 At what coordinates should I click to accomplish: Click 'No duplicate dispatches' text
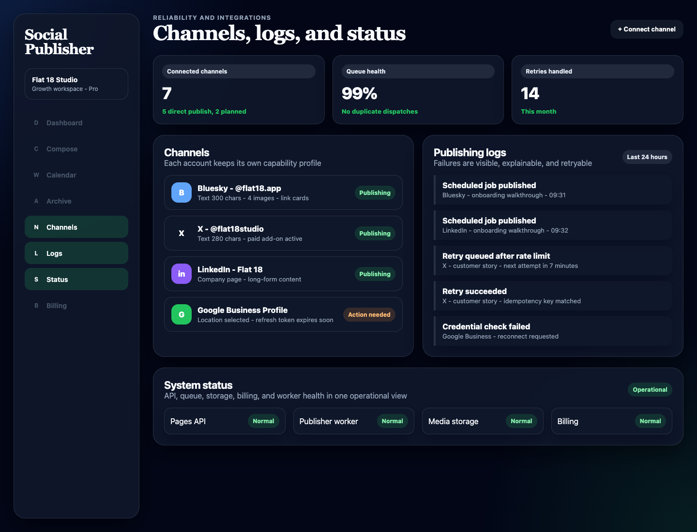379,111
